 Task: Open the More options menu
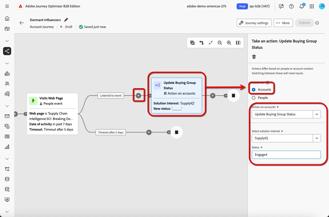283,23
